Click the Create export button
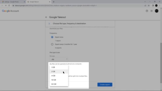This screenshot has height=91, width=162. click(x=105, y=85)
